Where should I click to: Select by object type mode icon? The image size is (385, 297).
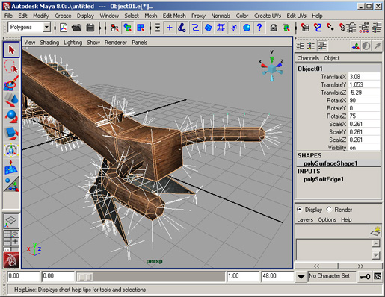(128, 28)
